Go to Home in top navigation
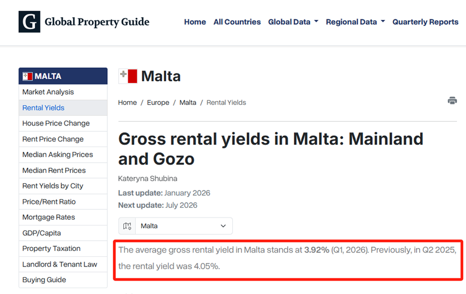This screenshot has height=294, width=466. 195,22
